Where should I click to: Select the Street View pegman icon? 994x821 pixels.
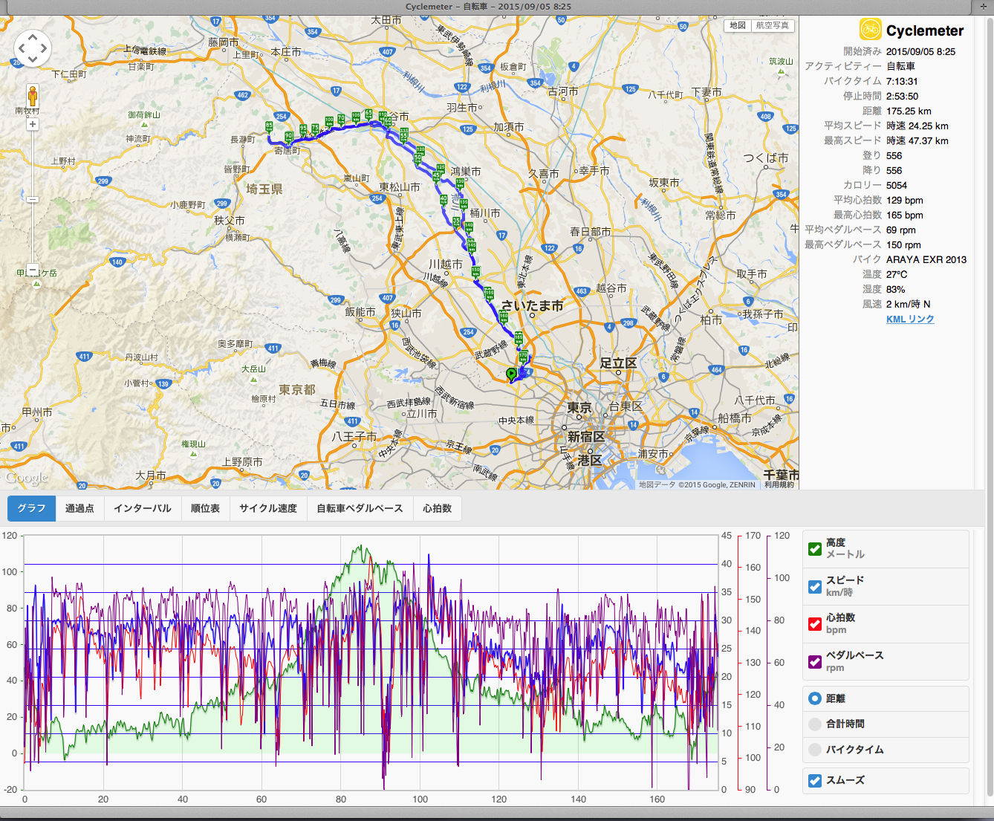[33, 96]
